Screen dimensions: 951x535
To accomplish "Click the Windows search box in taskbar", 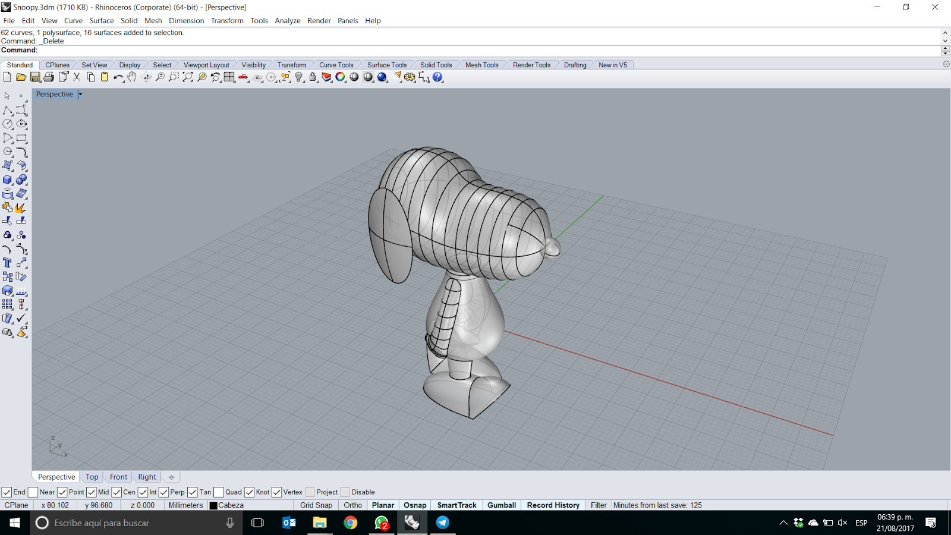I will 137,523.
